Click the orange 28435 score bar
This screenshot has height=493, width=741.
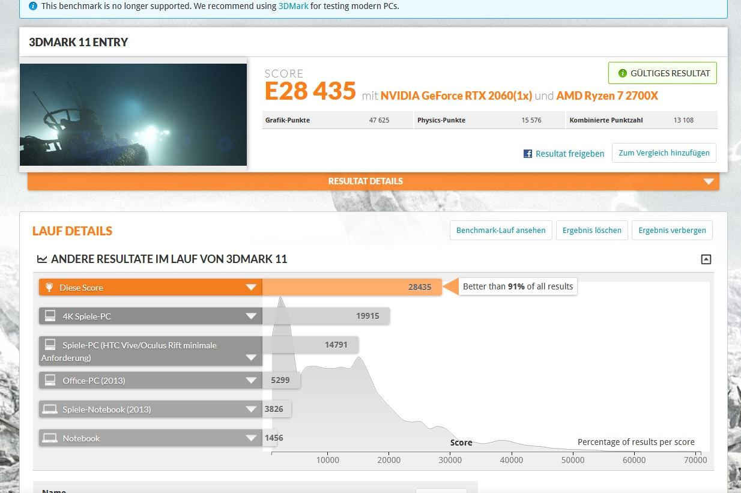tap(352, 287)
